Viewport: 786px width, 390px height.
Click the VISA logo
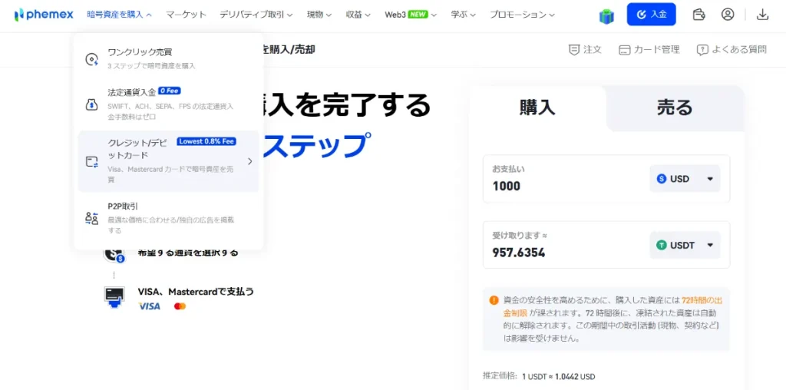150,306
